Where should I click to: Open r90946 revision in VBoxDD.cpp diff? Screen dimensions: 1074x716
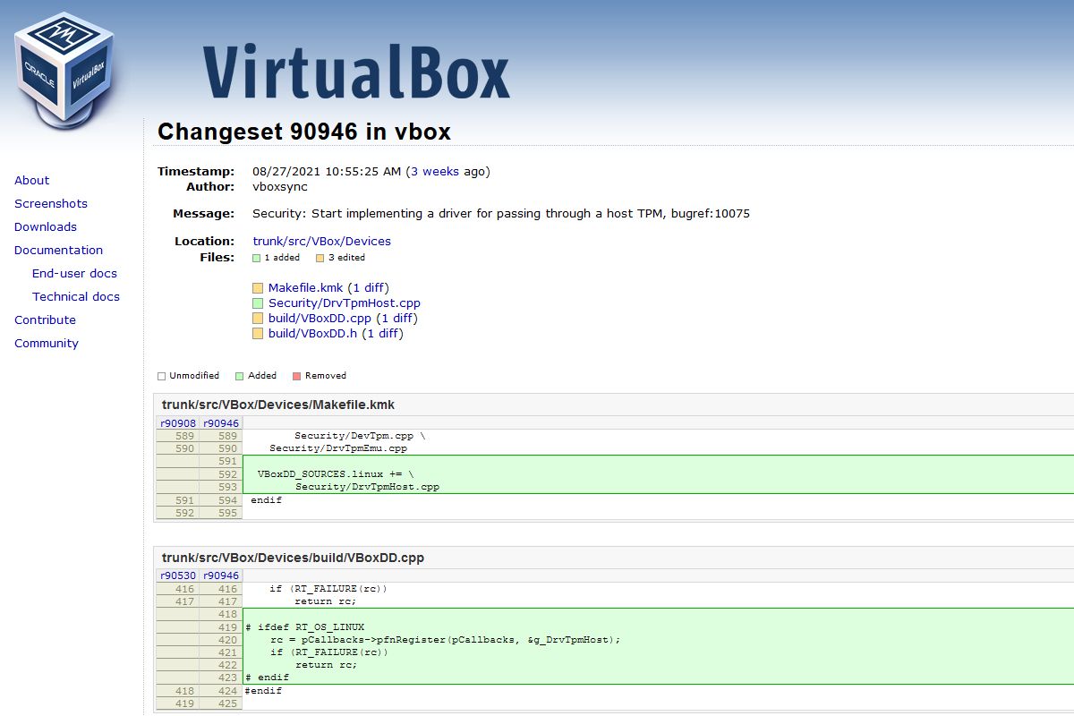[221, 575]
